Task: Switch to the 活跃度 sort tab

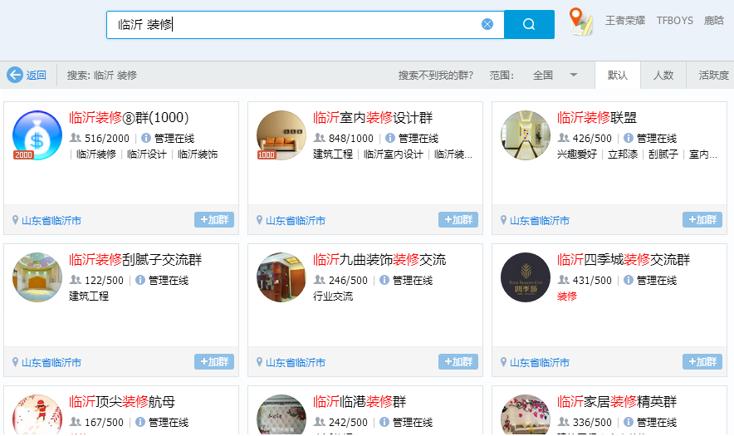Action: click(x=713, y=75)
